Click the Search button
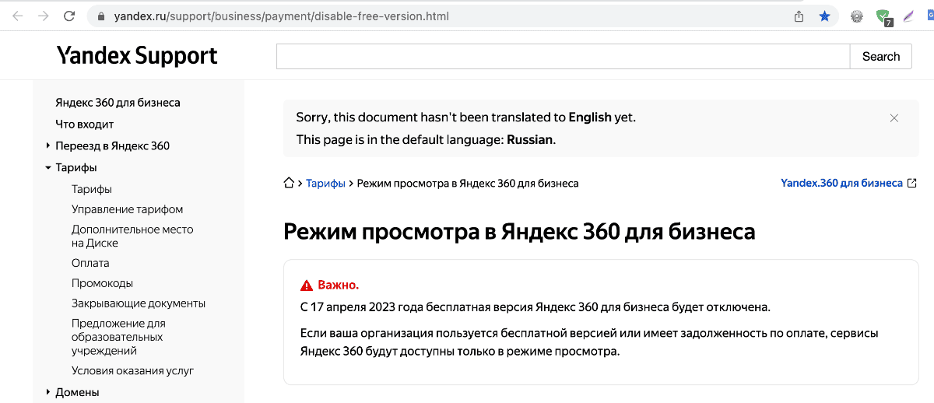 pyautogui.click(x=881, y=56)
